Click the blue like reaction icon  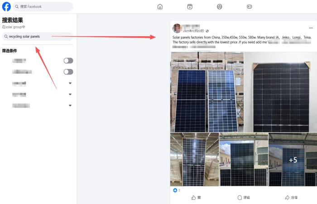tap(175, 190)
